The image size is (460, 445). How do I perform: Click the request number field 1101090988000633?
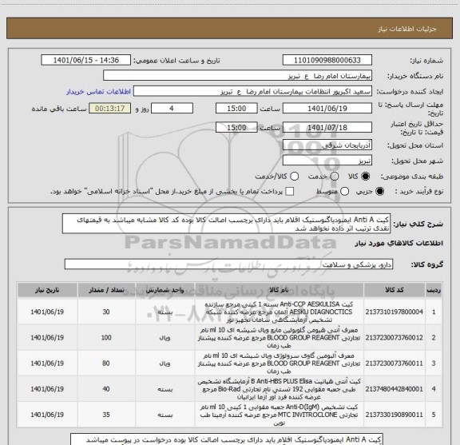pos(327,60)
